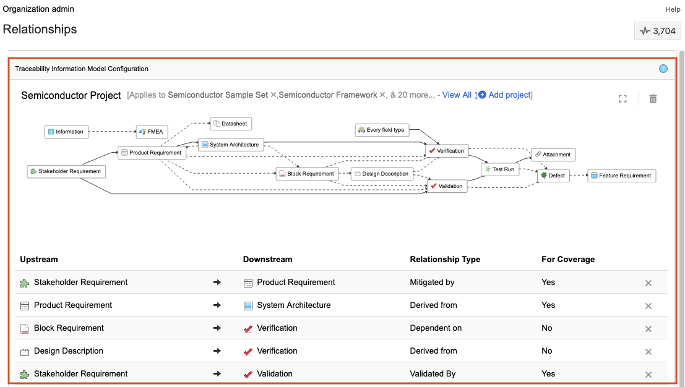Delete the Semiconductor Project model via trash icon
The width and height of the screenshot is (685, 387).
(653, 99)
